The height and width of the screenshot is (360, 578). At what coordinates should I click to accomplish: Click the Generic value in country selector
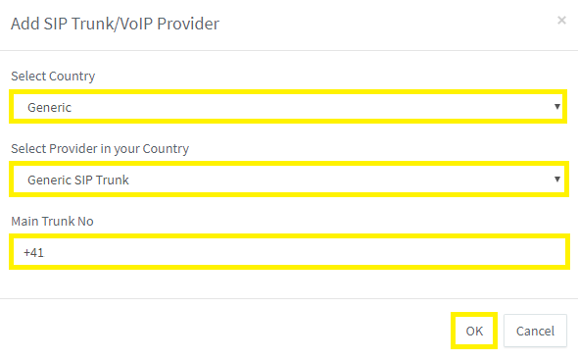[49, 108]
